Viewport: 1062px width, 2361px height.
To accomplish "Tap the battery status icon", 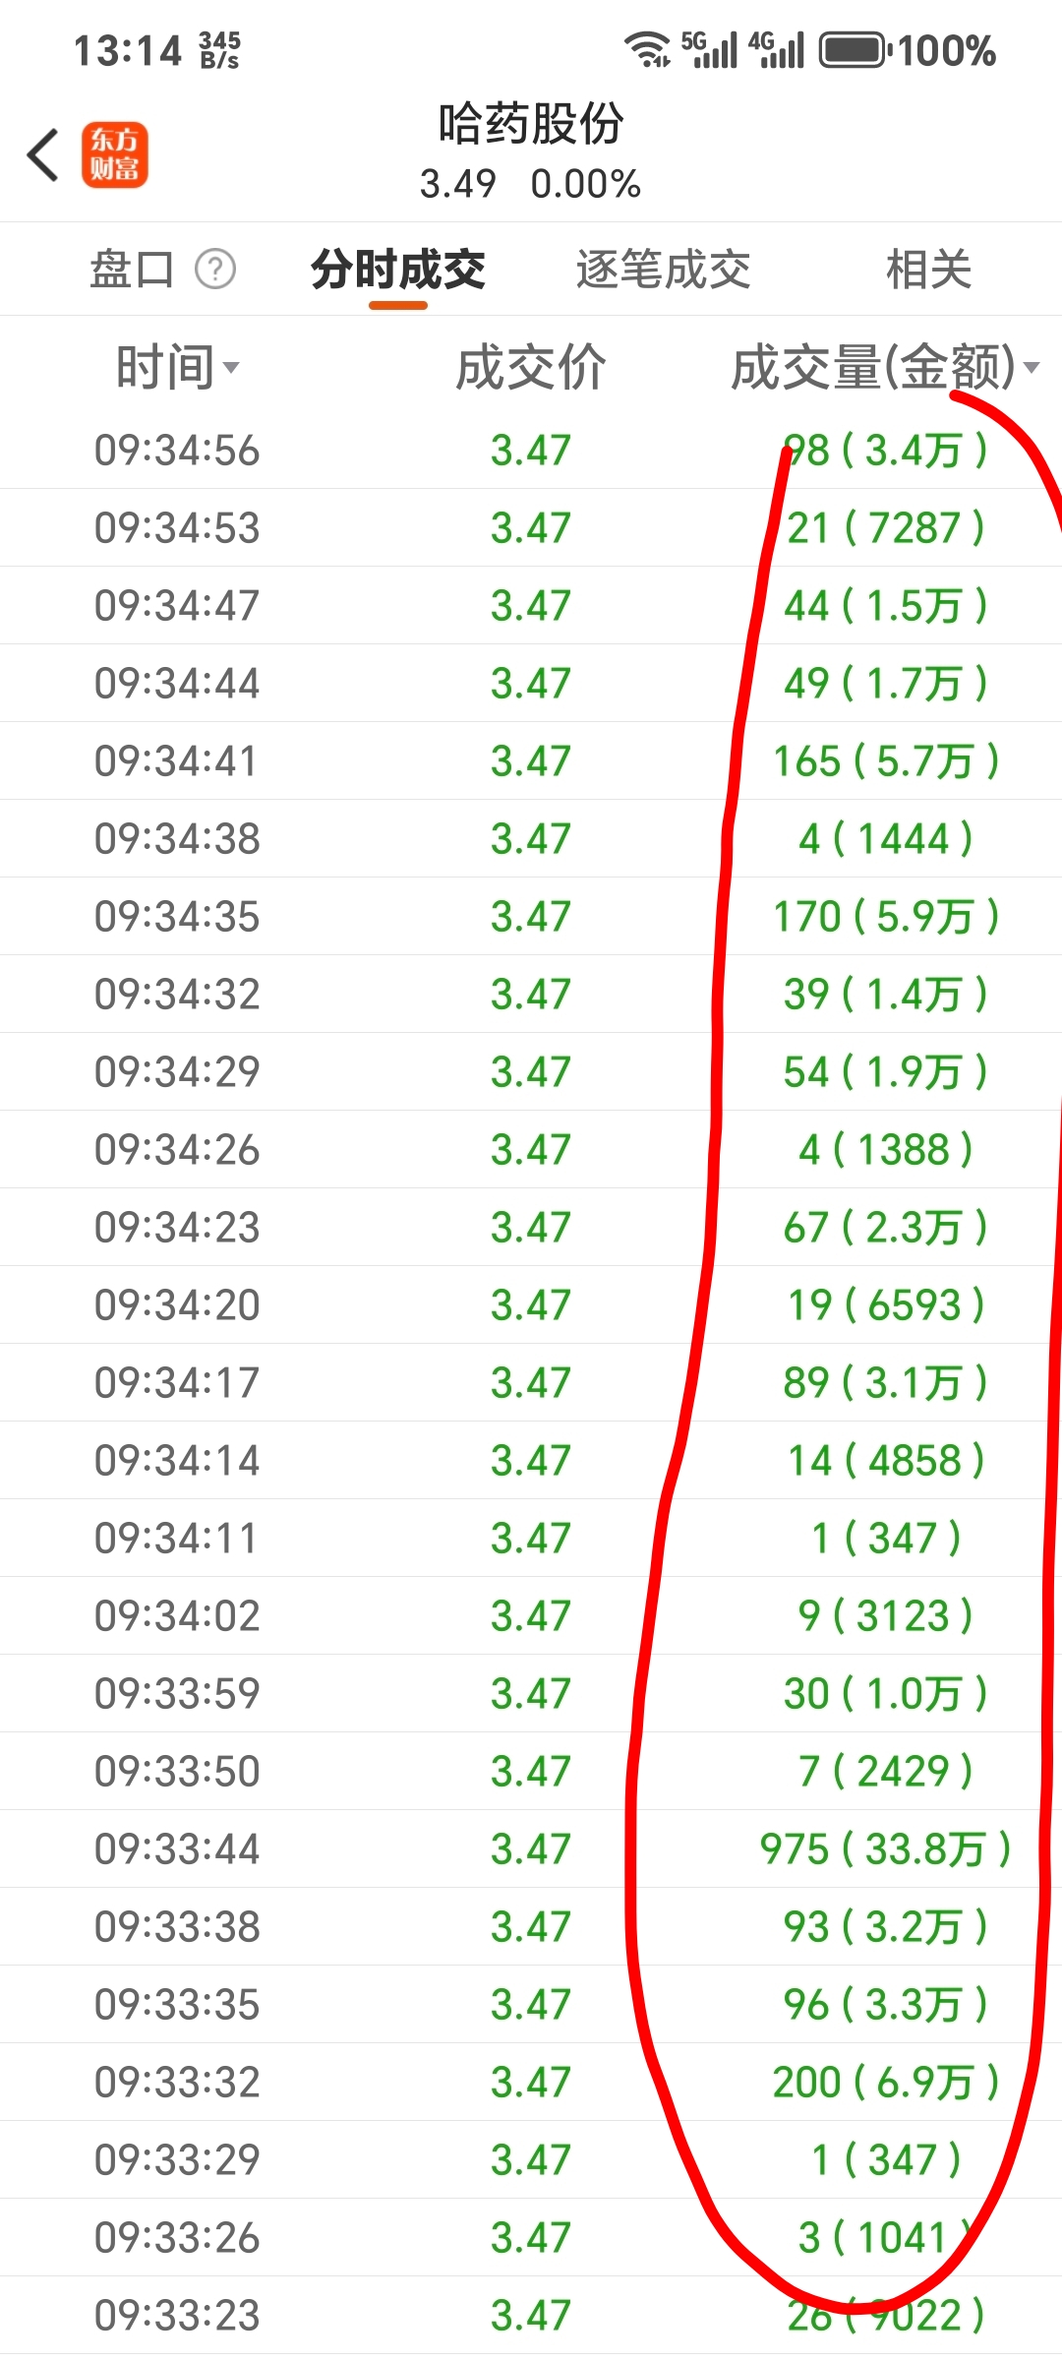I will point(855,50).
